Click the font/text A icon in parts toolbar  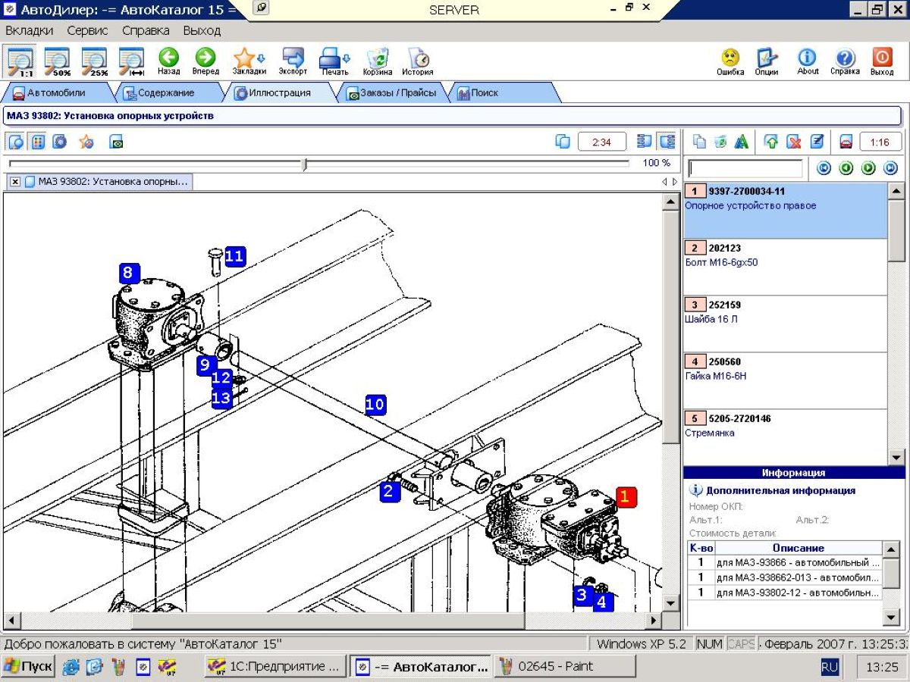(x=741, y=142)
